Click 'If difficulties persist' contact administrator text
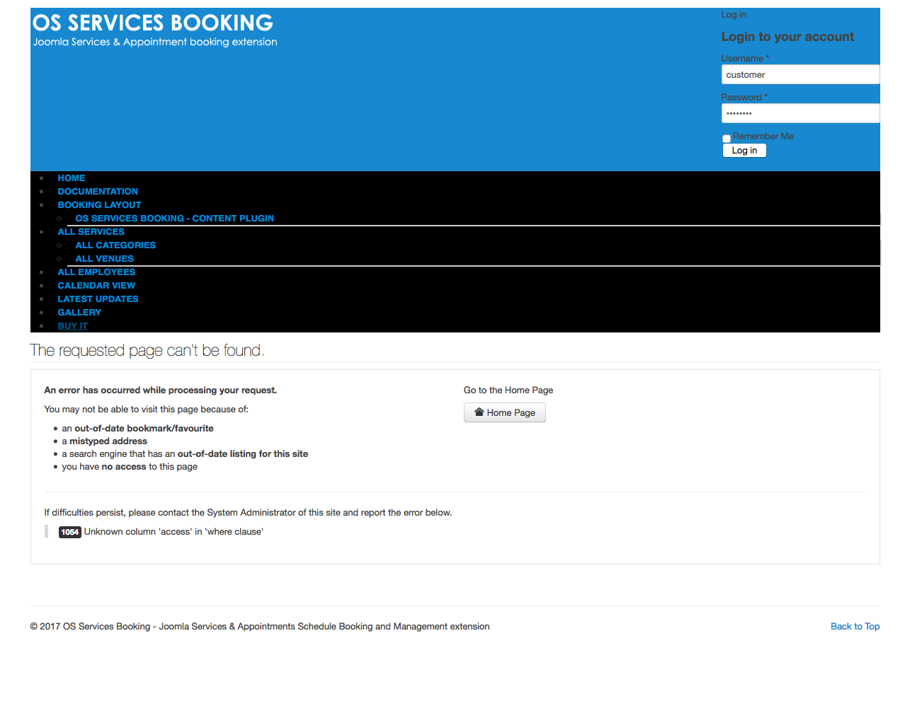The width and height of the screenshot is (910, 713). point(248,513)
